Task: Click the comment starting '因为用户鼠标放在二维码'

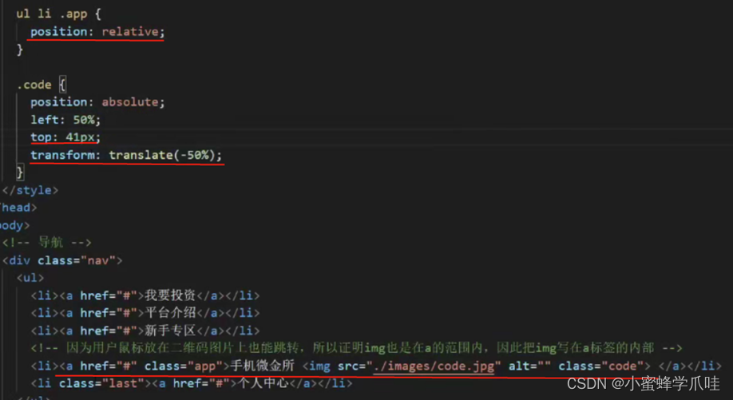Action: pyautogui.click(x=357, y=348)
